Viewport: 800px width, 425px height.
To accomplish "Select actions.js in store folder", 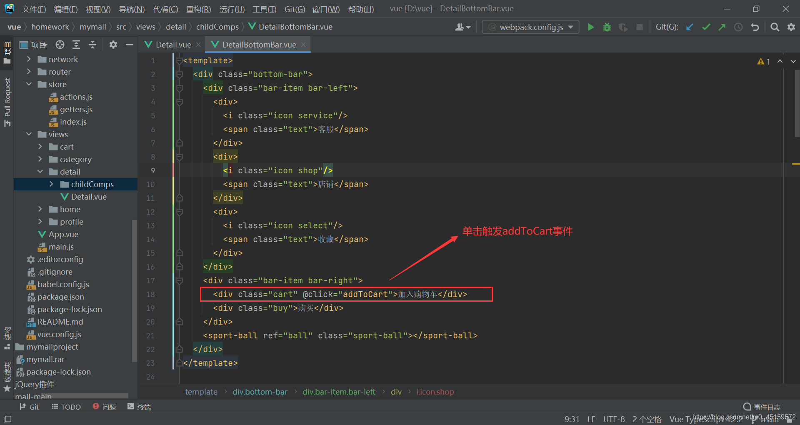I will (76, 97).
